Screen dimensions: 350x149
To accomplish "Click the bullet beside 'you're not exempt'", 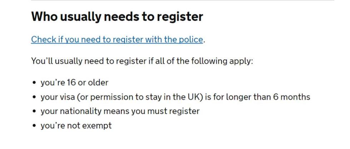I will tap(34, 126).
